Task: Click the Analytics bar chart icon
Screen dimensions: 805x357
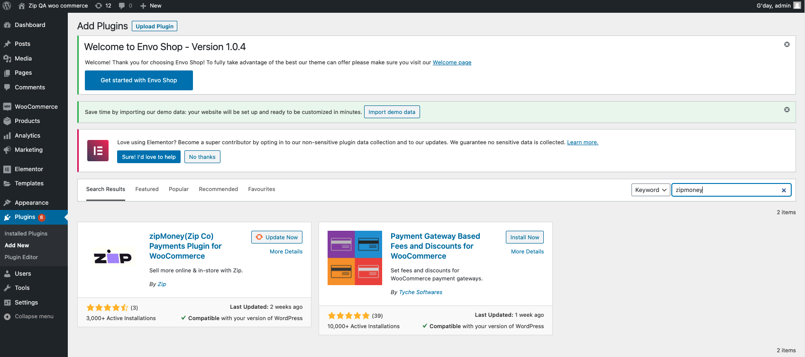Action: click(x=7, y=136)
